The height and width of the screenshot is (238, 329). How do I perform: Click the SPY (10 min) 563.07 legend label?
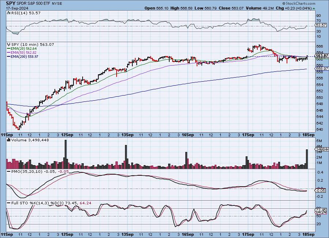[x=33, y=44]
